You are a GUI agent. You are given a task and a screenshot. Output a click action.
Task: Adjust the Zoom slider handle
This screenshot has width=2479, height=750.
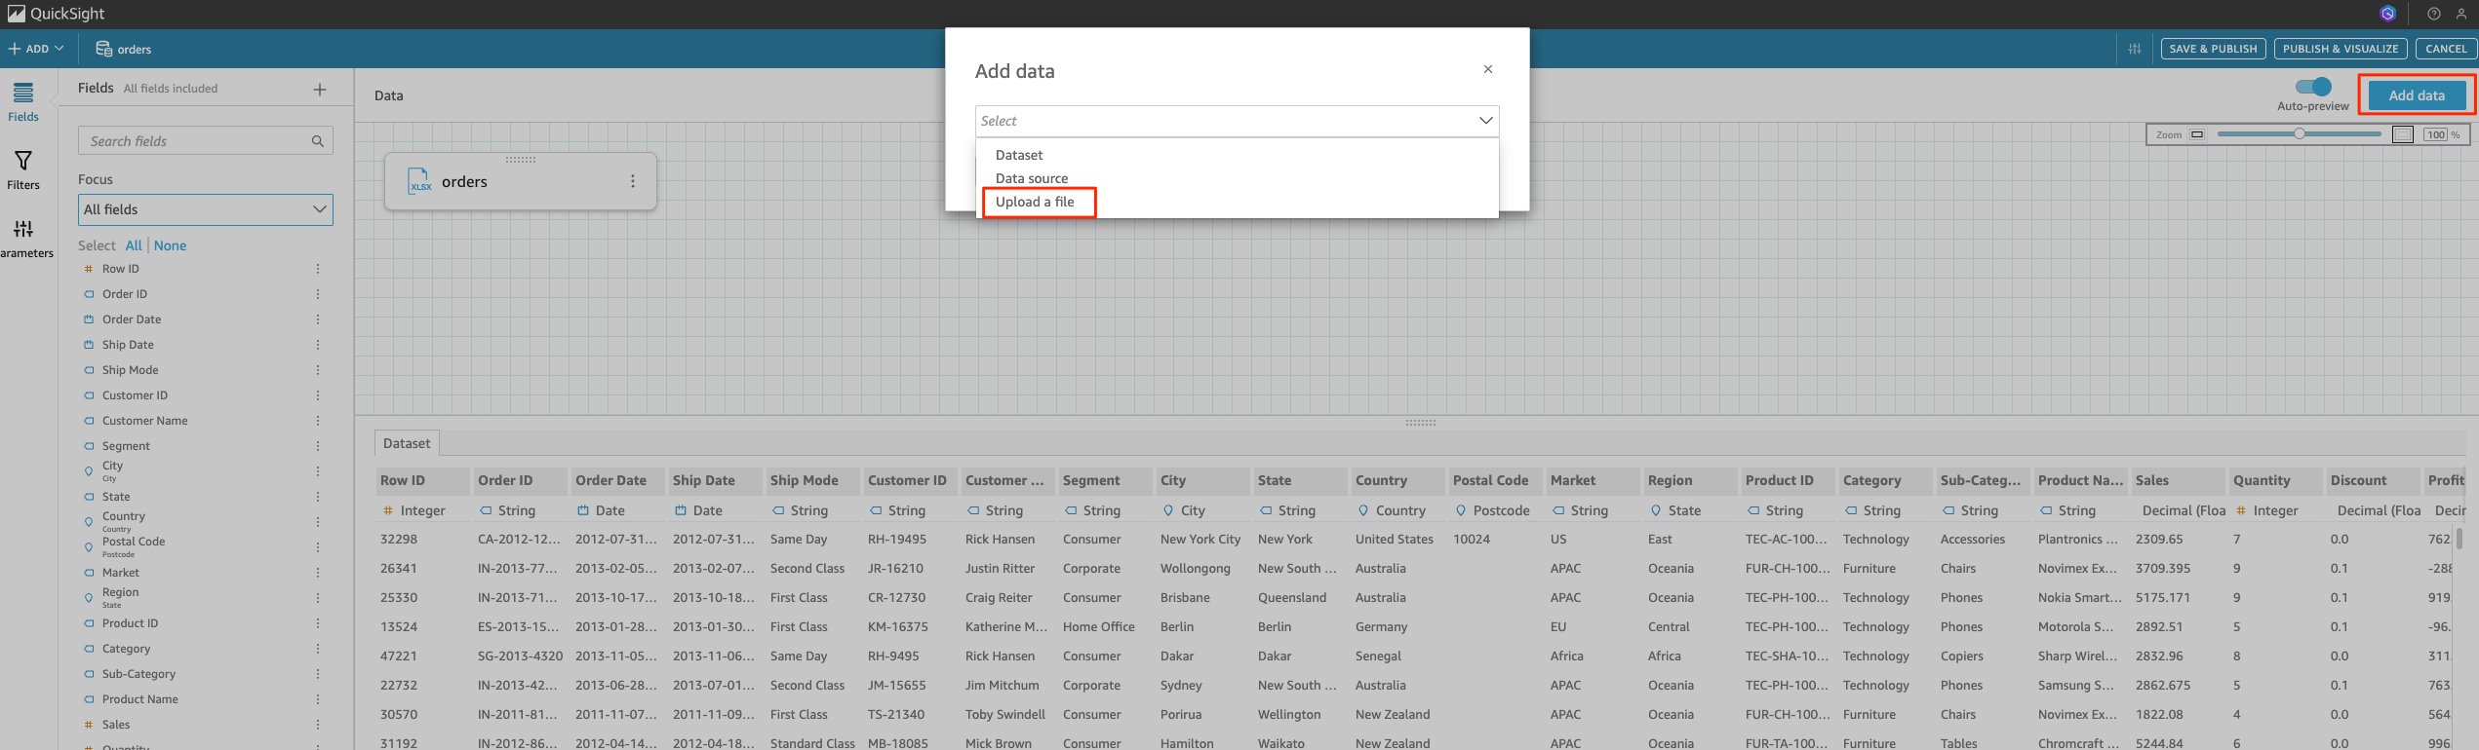(x=2299, y=134)
